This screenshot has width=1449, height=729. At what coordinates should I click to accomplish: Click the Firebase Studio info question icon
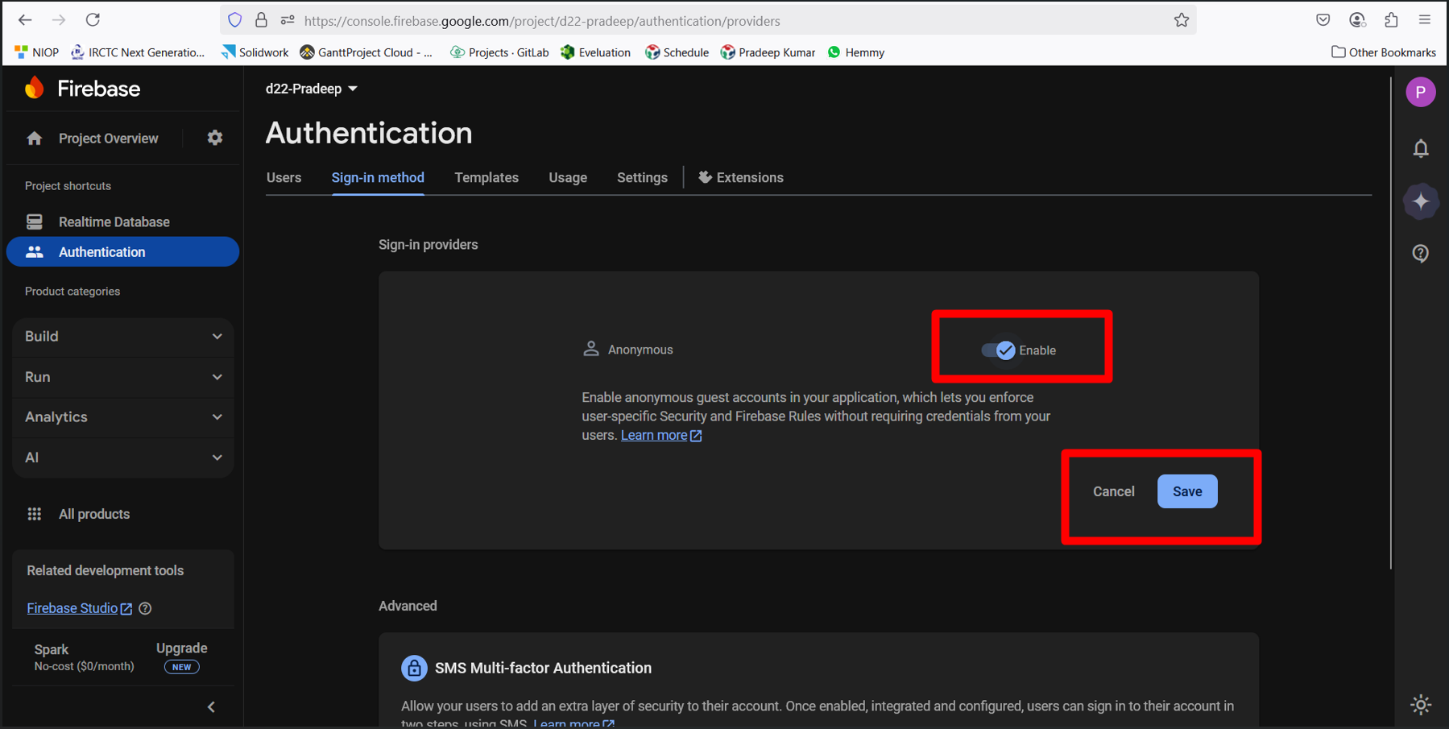[x=145, y=608]
